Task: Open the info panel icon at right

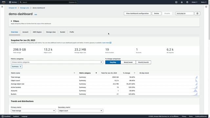Action: pos(206,7)
